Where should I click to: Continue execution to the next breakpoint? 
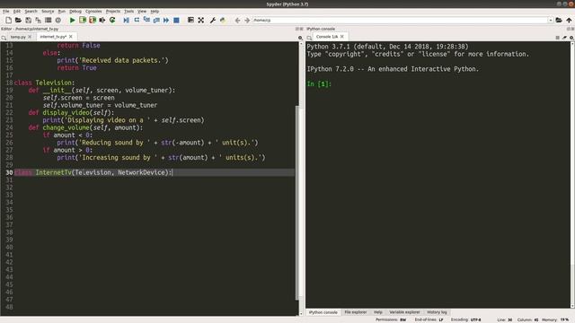(166, 20)
